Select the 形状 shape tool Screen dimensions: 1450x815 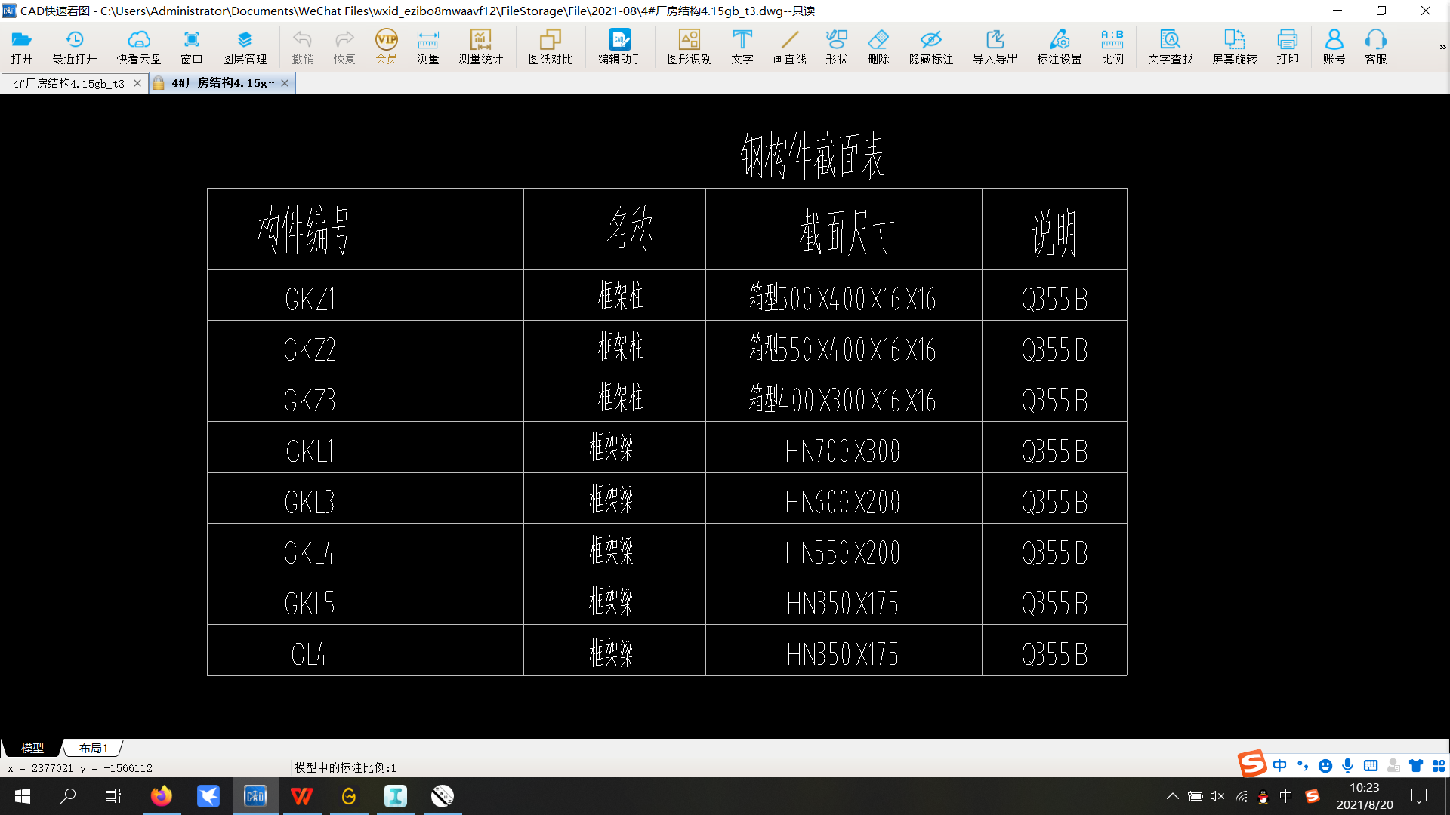[836, 47]
